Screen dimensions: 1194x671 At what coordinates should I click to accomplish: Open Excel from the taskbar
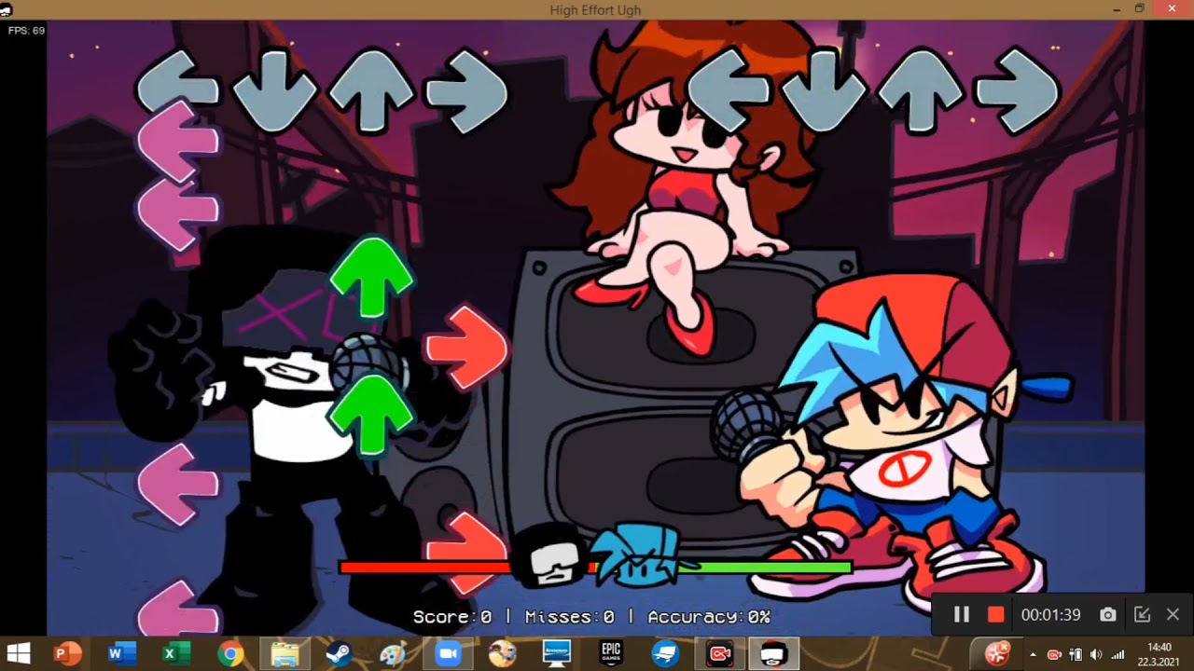175,654
